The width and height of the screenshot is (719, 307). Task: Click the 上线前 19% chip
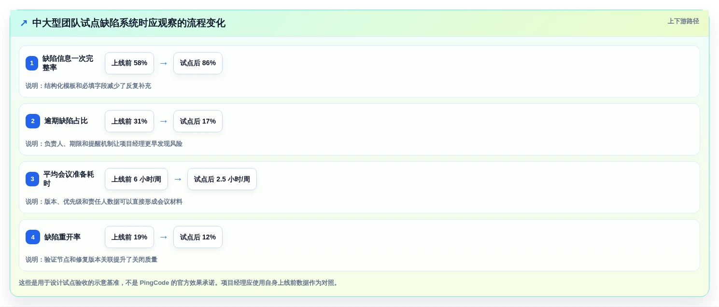click(129, 237)
